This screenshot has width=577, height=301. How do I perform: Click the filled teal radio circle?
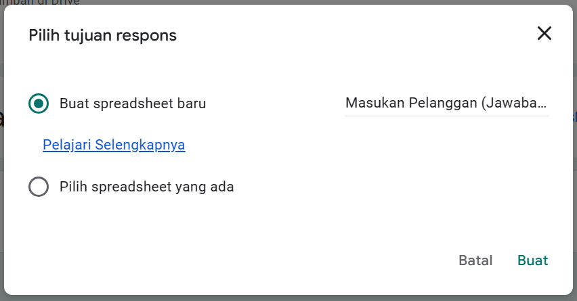tap(39, 103)
